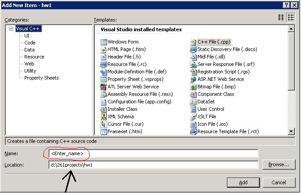Select the Web category

click(29, 64)
